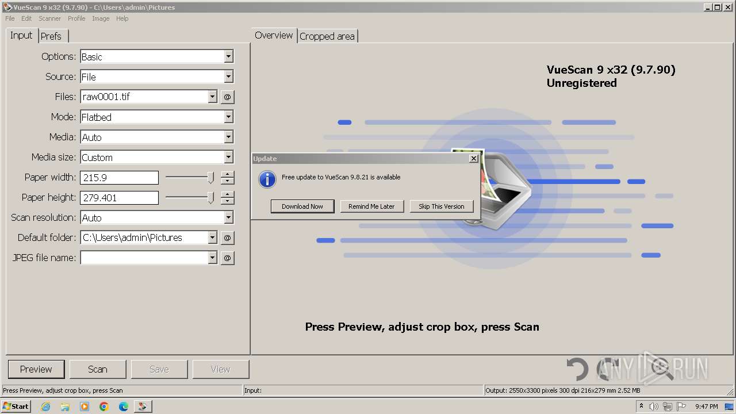Open the Options dropdown
Screen dimensions: 736x414
pos(228,56)
